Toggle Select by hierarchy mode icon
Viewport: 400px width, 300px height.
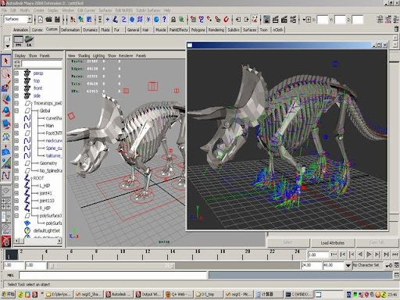pyautogui.click(x=73, y=20)
